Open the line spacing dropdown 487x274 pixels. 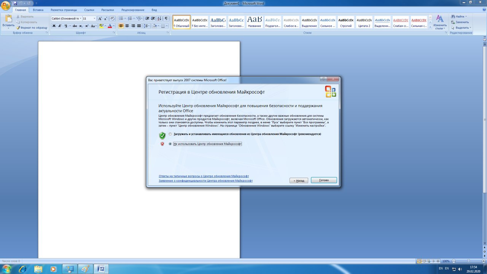(146, 26)
